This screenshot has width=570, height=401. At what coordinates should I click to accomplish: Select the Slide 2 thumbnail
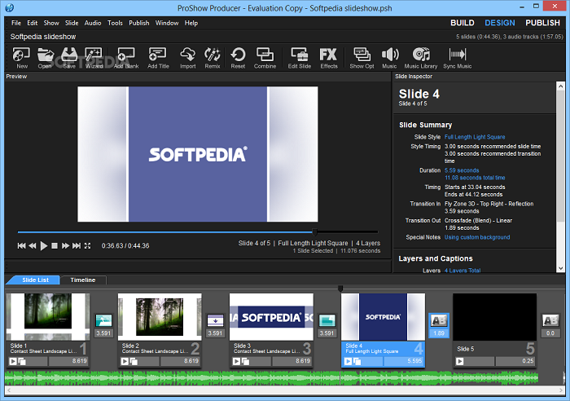(160, 316)
